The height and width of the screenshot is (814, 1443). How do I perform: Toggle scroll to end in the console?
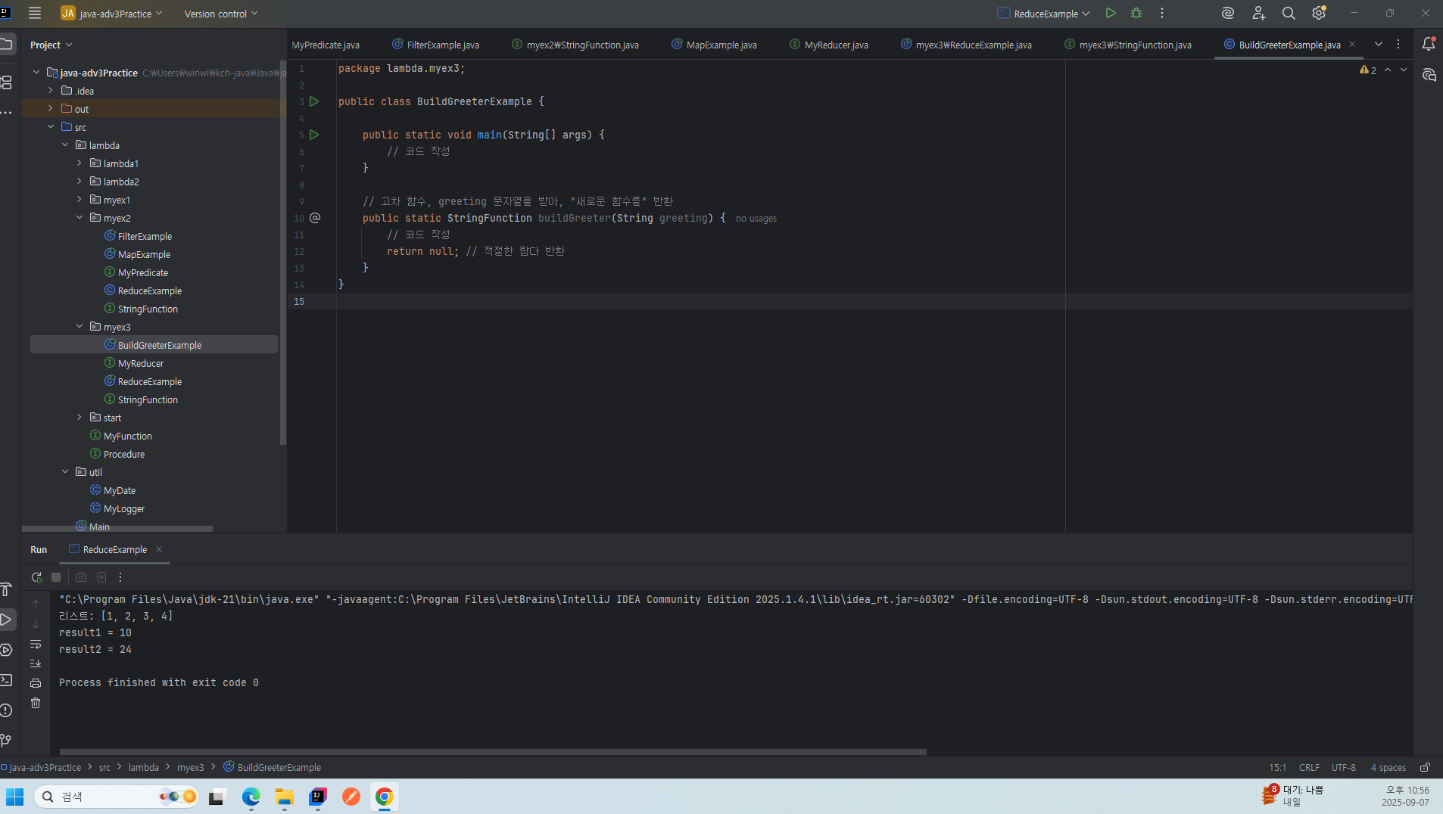(x=36, y=663)
